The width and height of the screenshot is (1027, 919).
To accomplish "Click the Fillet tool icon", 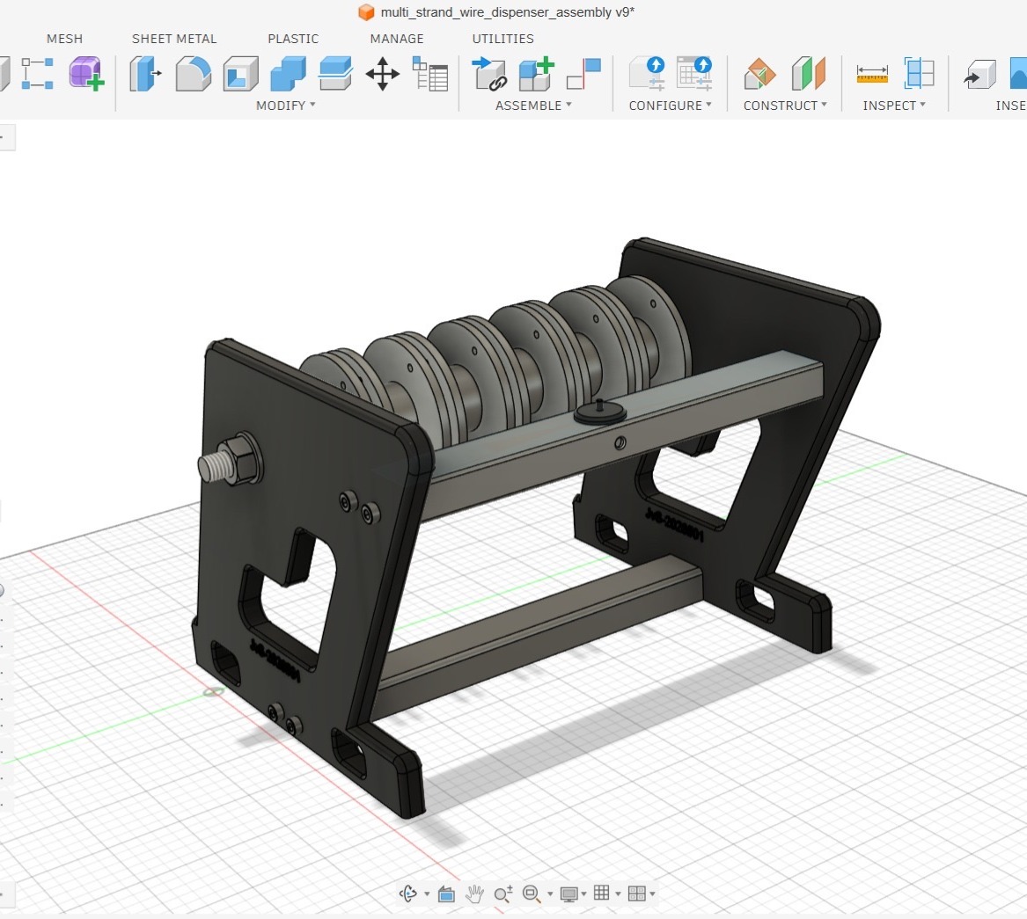I will click(194, 73).
